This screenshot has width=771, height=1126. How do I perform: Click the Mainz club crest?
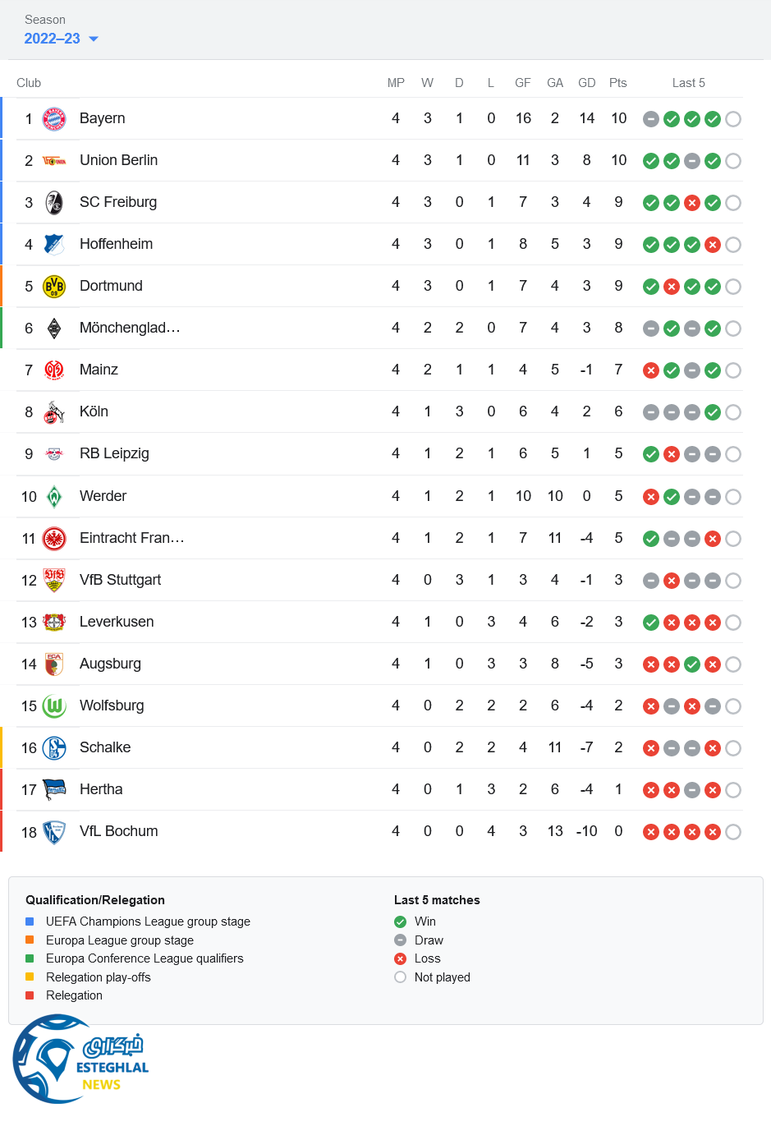tap(54, 370)
